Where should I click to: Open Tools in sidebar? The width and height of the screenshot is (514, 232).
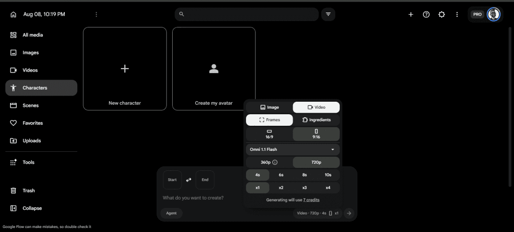[x=41, y=162]
